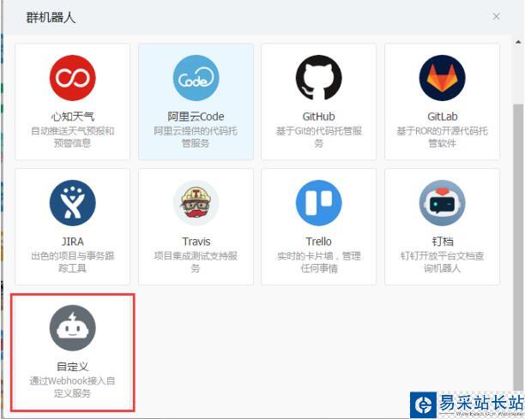Click the GitLab title label

click(x=443, y=117)
